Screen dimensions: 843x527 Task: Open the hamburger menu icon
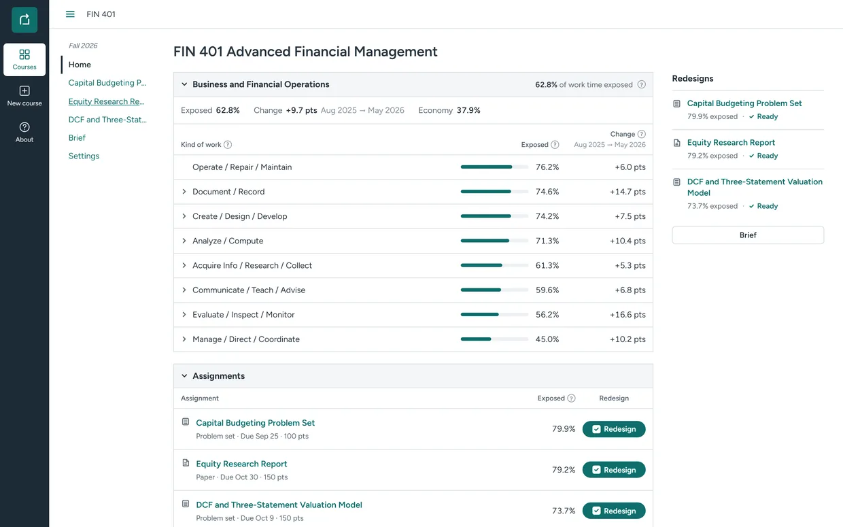[70, 14]
